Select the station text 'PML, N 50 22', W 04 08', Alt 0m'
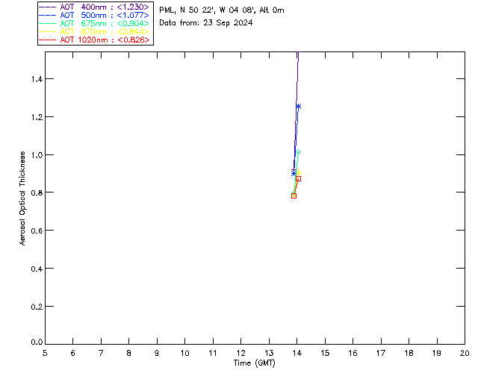This screenshot has width=478, height=382. [x=222, y=10]
